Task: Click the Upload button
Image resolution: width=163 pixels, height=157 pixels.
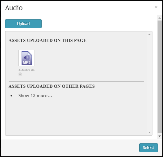Action: click(23, 24)
